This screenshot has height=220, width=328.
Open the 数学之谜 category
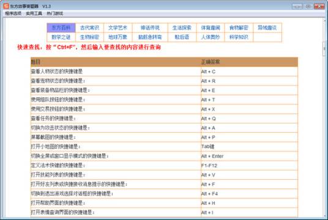(61, 37)
